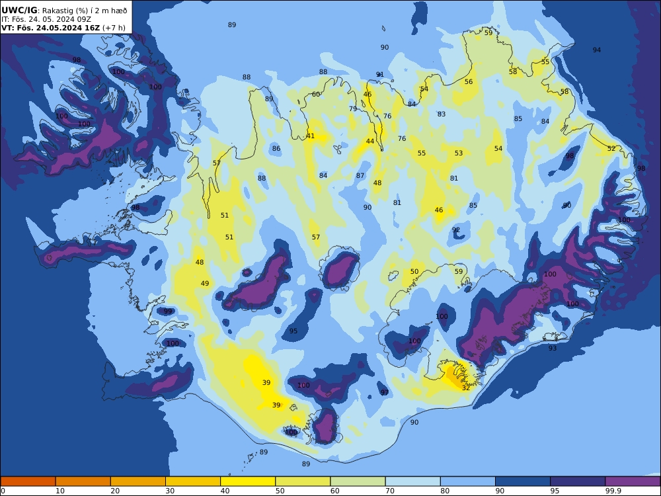
Task: Click the 40–50% bright yellow legend swatch
Action: click(x=248, y=481)
